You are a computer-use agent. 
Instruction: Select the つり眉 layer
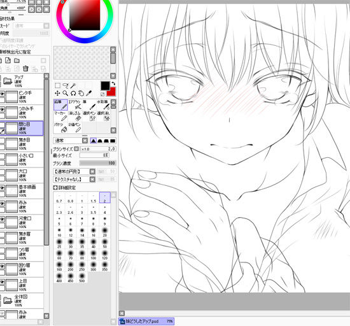pyautogui.click(x=22, y=253)
